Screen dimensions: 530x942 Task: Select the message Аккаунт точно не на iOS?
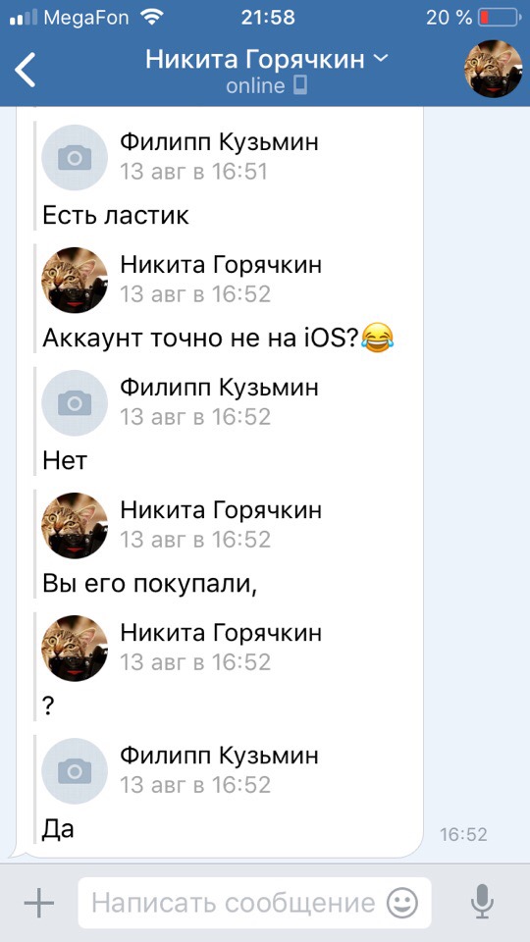coord(218,338)
